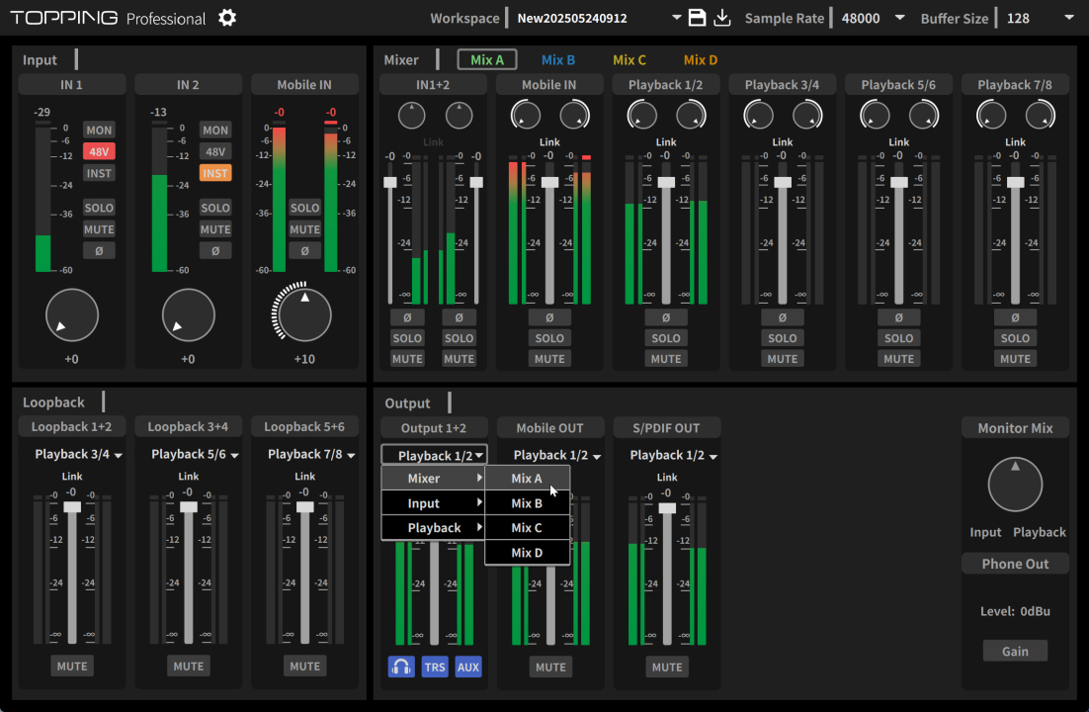1089x712 pixels.
Task: Open the Input submenu entry
Action: click(434, 503)
